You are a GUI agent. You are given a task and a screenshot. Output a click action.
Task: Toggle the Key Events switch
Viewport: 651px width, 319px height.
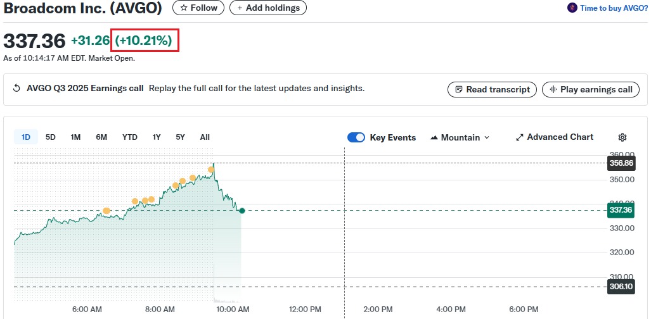click(x=356, y=137)
